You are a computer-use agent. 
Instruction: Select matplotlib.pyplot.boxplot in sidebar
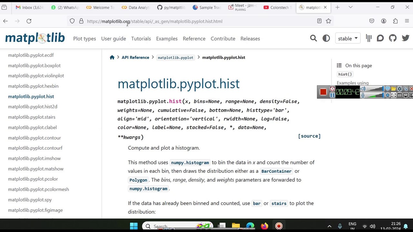(x=34, y=65)
